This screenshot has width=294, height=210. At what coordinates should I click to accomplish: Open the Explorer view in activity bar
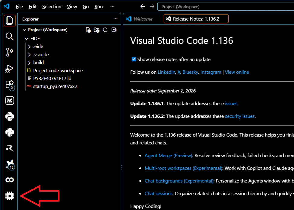pos(10,20)
